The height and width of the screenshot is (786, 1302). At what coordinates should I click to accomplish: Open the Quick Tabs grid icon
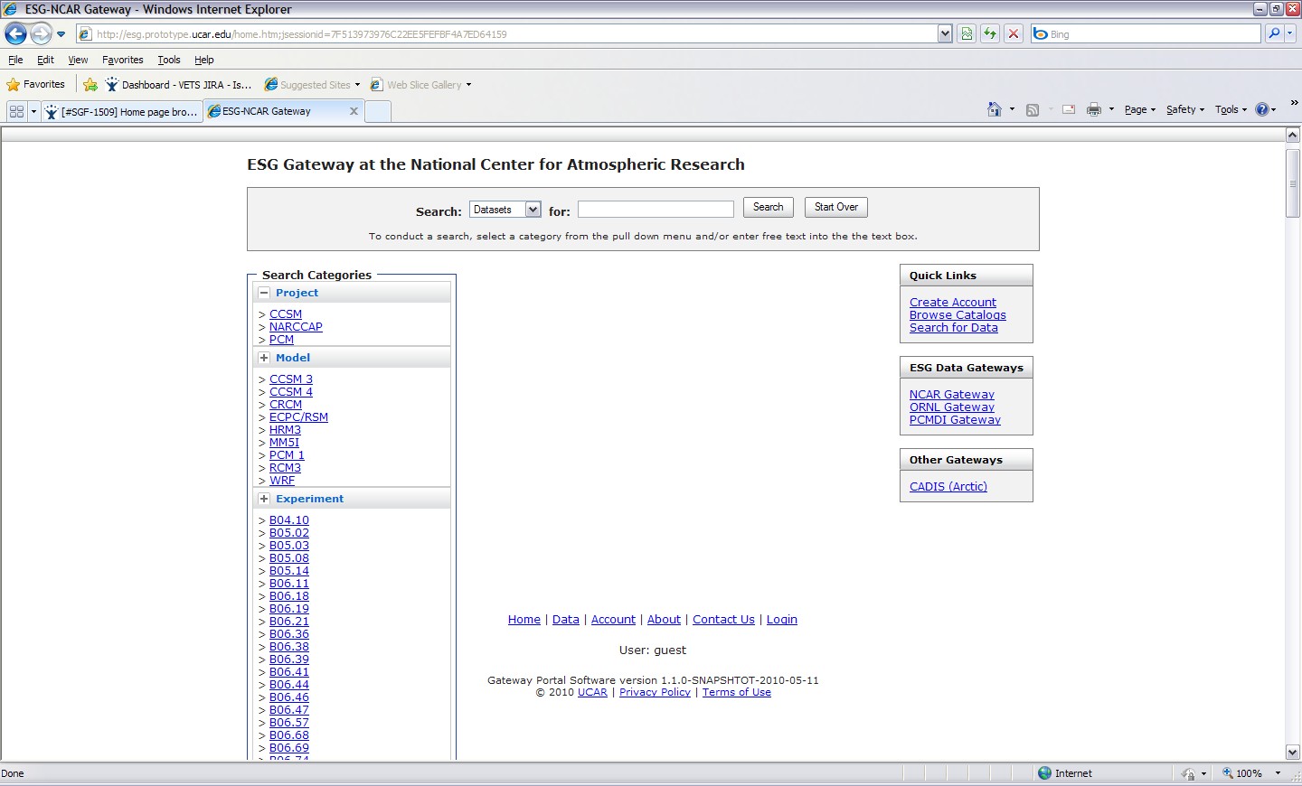pos(16,112)
